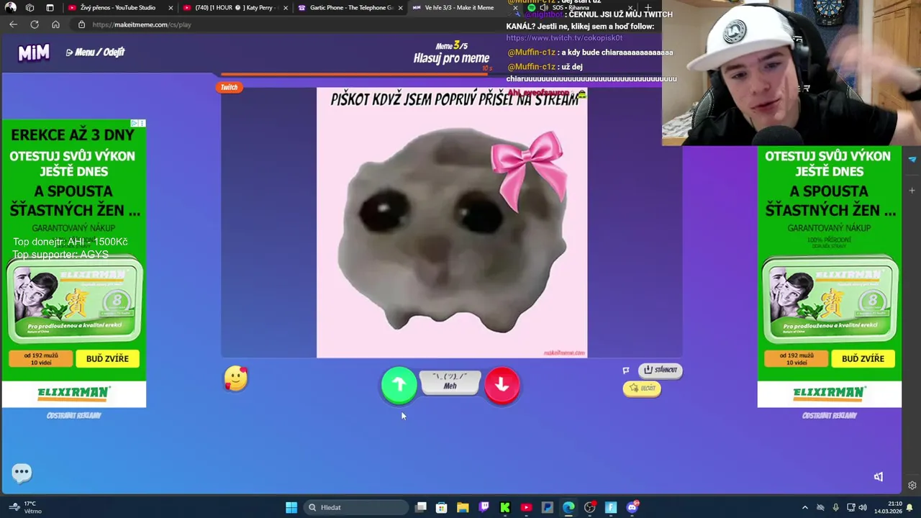The height and width of the screenshot is (518, 921).
Task: Open Microsoft Store from the taskbar
Action: coord(442,507)
